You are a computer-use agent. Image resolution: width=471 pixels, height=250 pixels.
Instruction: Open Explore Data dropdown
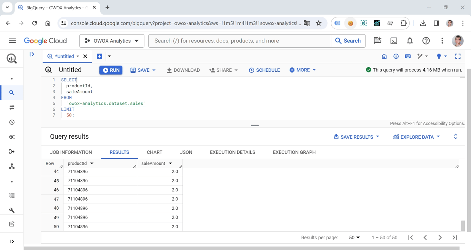[x=417, y=137]
